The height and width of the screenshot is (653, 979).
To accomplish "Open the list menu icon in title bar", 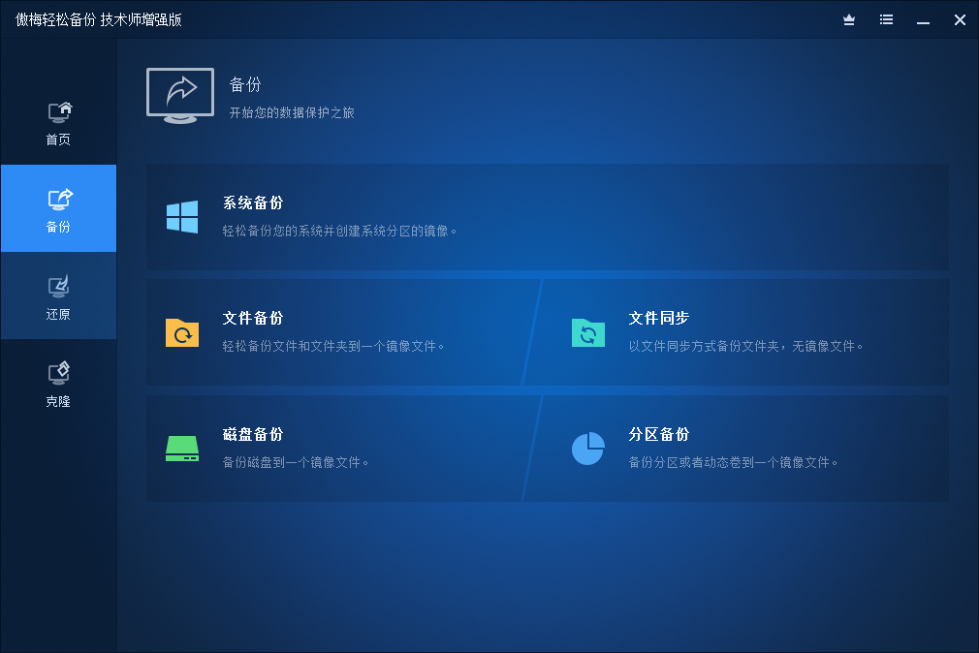I will tap(886, 20).
